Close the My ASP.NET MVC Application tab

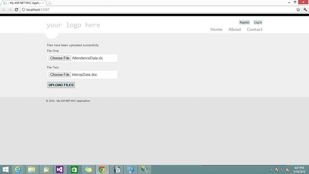pos(43,3)
